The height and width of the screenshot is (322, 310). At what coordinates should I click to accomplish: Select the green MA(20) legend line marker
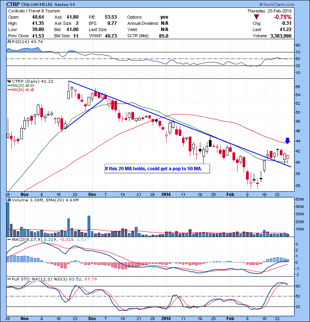coord(9,86)
